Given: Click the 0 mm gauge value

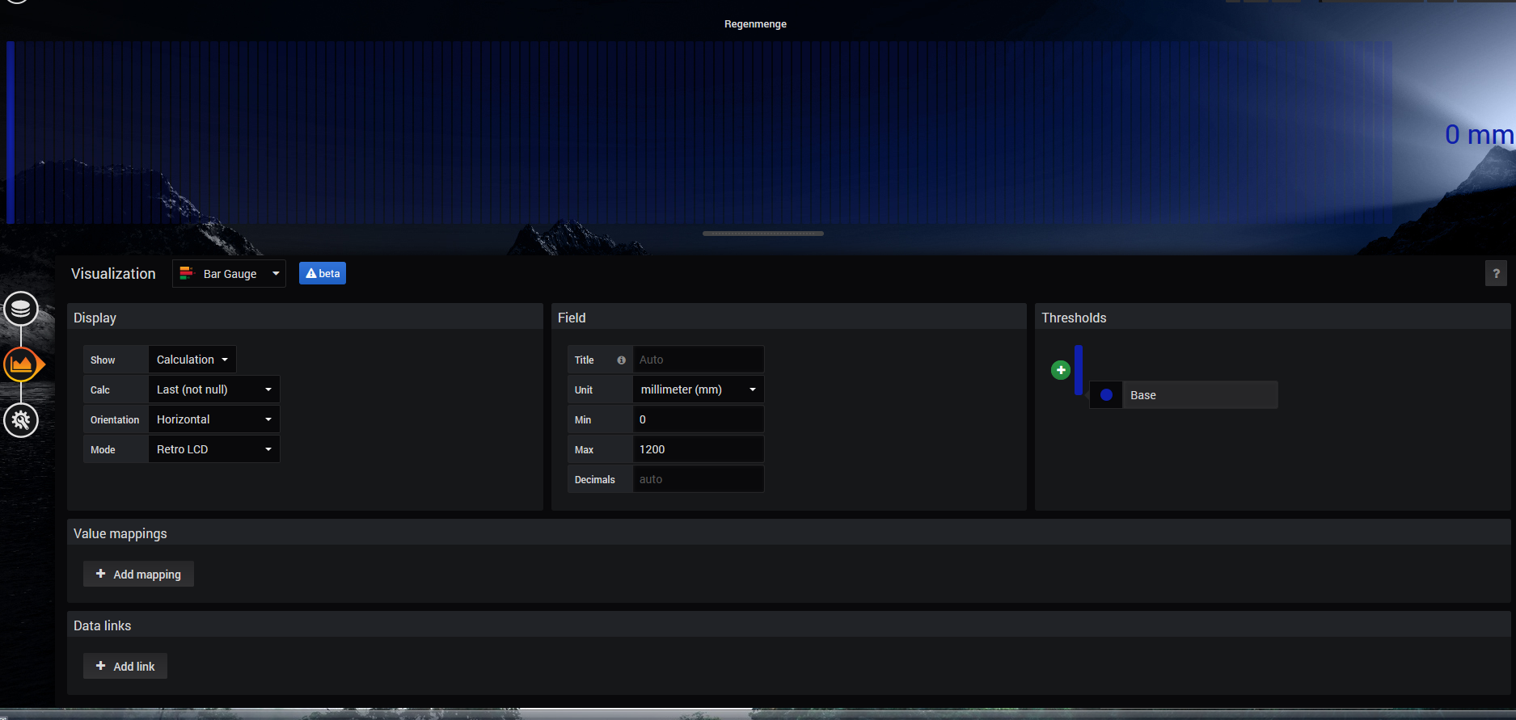Looking at the screenshot, I should click(1479, 134).
